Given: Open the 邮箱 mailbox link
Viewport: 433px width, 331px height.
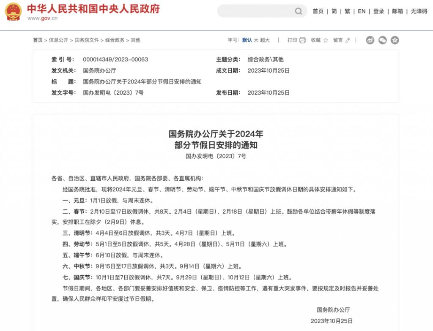Looking at the screenshot, I should click(x=397, y=11).
